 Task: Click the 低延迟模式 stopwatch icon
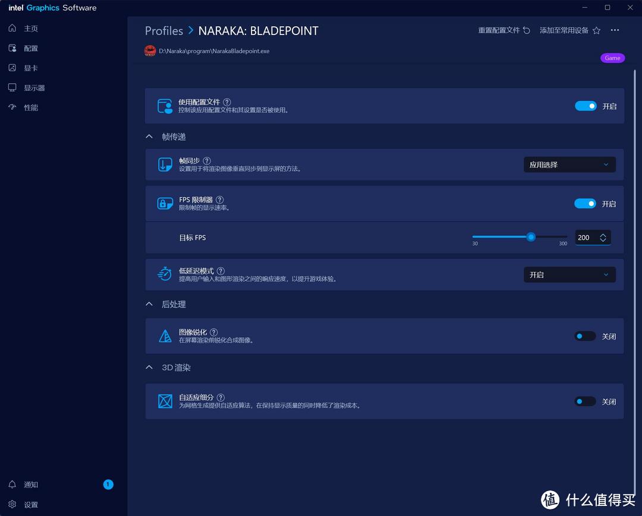(165, 274)
